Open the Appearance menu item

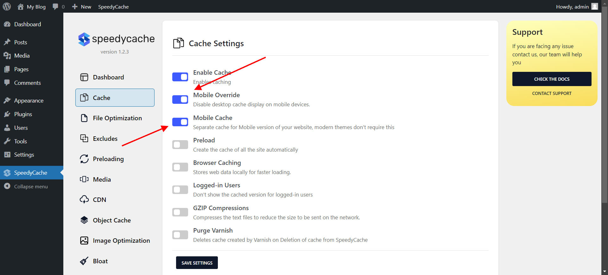32,101
